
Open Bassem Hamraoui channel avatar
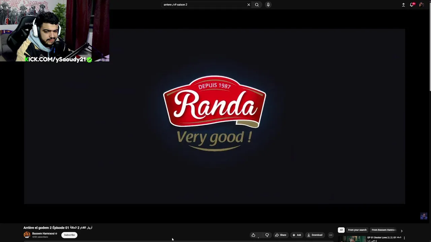[x=27, y=235]
